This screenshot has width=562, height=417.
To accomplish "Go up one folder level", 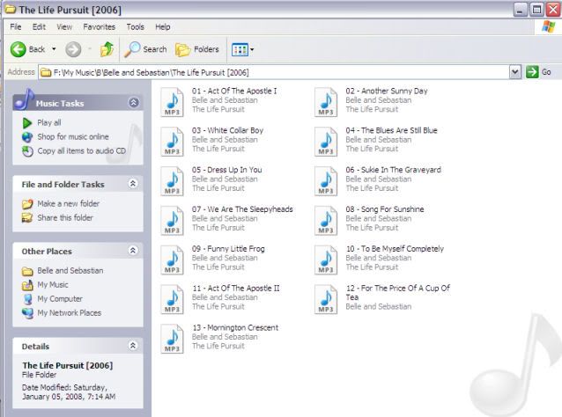I will pyautogui.click(x=107, y=49).
